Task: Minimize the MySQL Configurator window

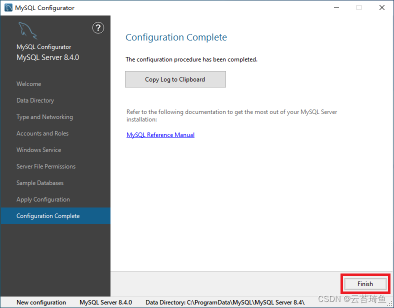Action: point(336,8)
